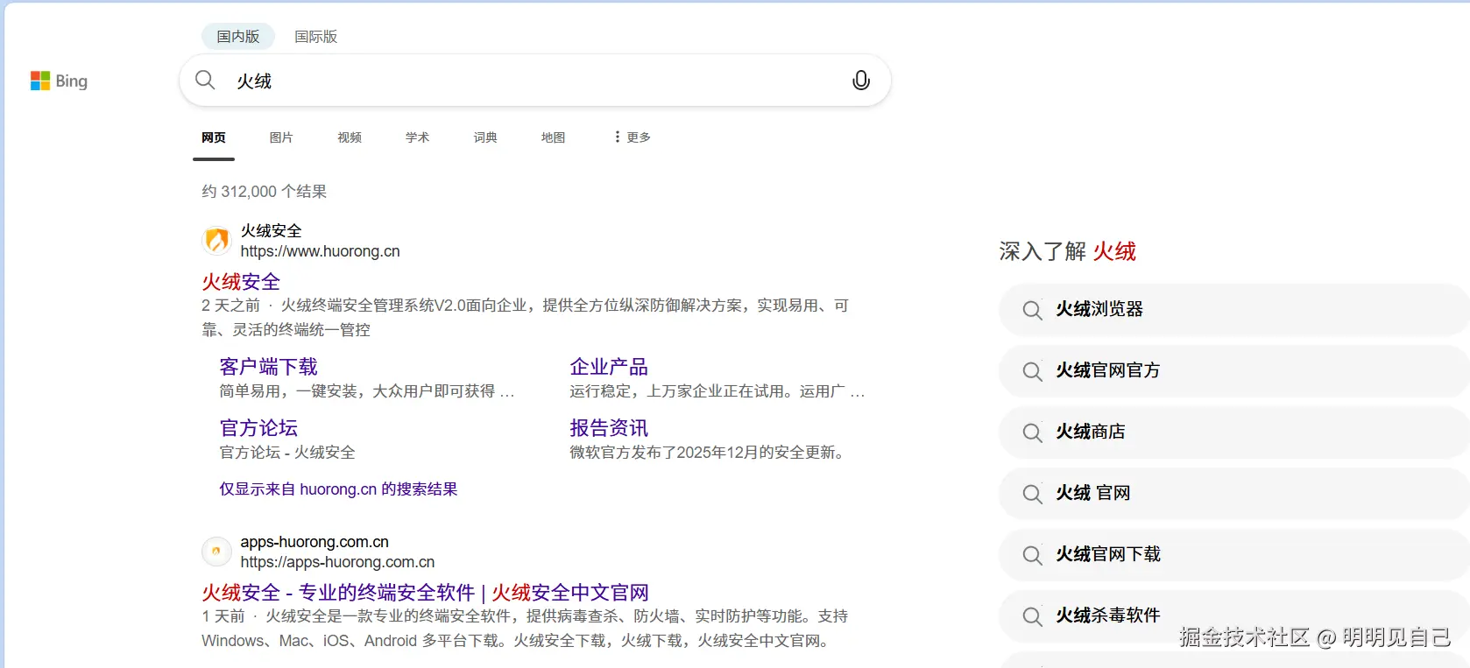The width and height of the screenshot is (1470, 668).
Task: Click the magnifier icon beside 火绒商店
Action: (1033, 432)
